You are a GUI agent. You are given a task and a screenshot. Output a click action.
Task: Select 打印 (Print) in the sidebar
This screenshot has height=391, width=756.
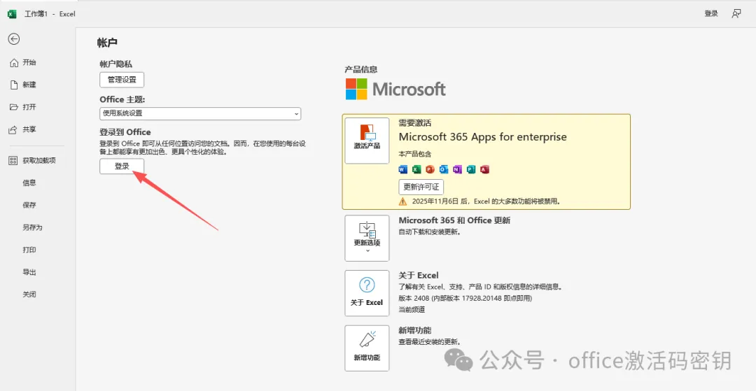(x=29, y=250)
